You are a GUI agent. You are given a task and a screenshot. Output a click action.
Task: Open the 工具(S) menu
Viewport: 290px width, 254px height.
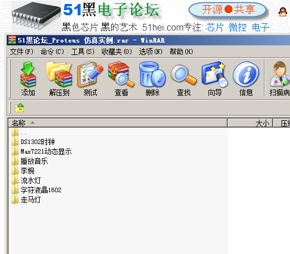pos(83,52)
